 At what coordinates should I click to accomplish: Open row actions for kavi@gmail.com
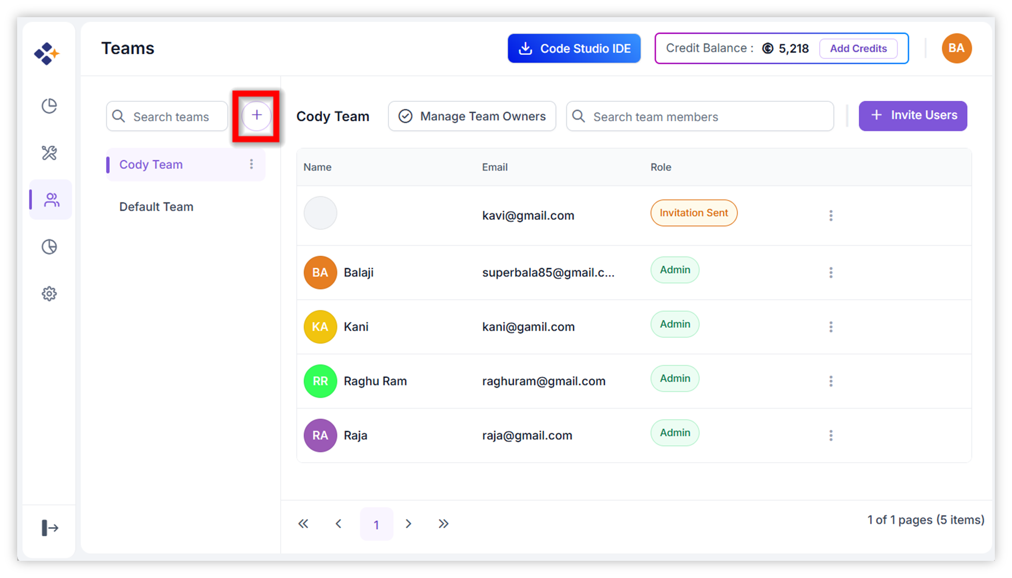pos(831,216)
